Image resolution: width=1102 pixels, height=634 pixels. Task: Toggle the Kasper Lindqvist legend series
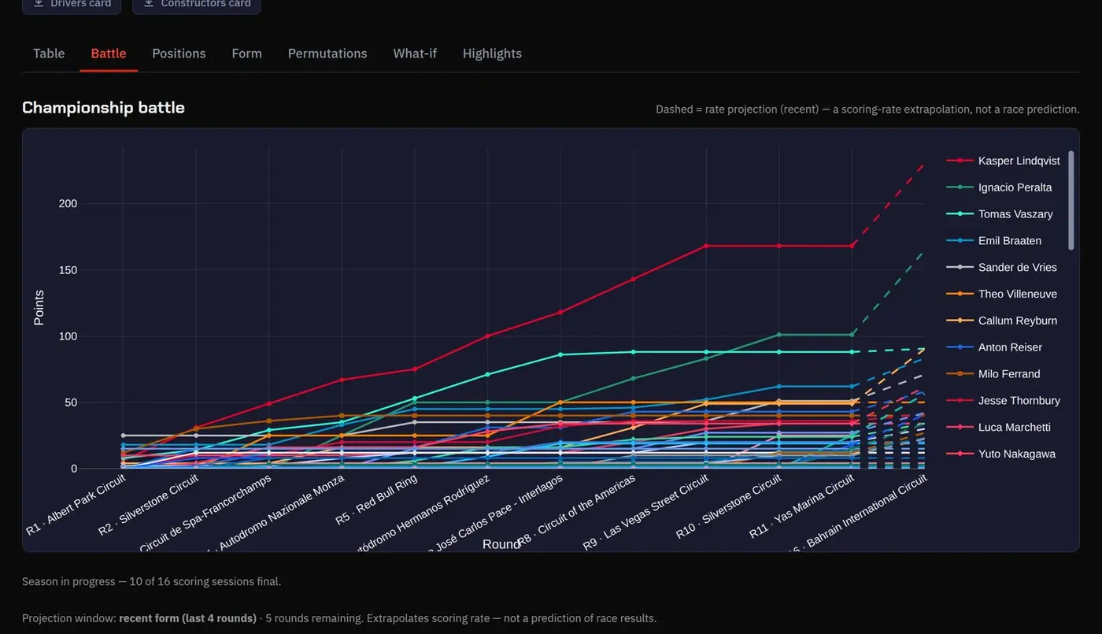tap(1003, 161)
